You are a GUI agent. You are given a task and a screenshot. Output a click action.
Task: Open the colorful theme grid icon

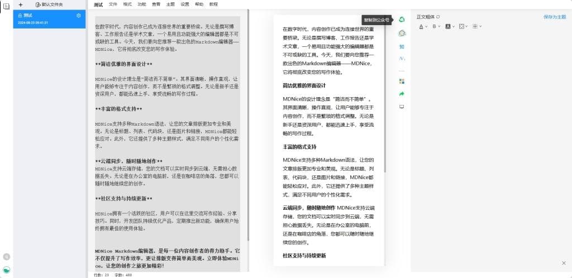[402, 81]
